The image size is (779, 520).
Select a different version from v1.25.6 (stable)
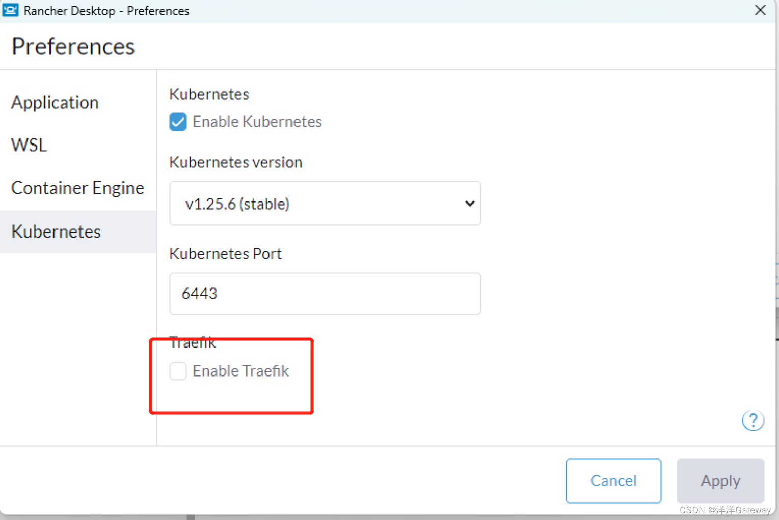[325, 203]
